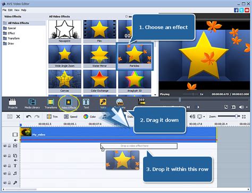Hide the video effects track
The width and height of the screenshot is (252, 193).
pos(5,146)
